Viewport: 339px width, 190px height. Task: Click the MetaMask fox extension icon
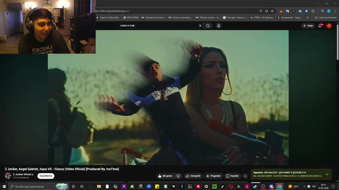tap(281, 11)
